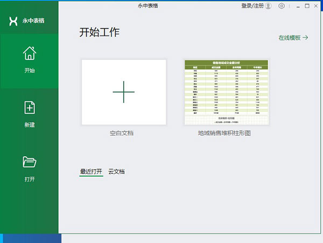Switch to the 最近打开 tab
323x243 pixels.
click(91, 172)
